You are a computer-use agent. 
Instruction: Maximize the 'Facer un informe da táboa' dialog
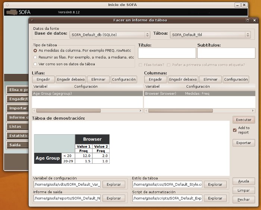pyautogui.click(x=248, y=20)
